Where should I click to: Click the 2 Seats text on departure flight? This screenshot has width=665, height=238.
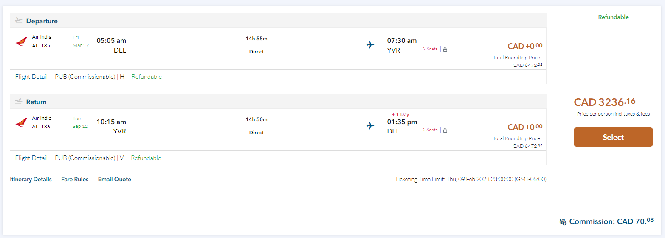[430, 49]
